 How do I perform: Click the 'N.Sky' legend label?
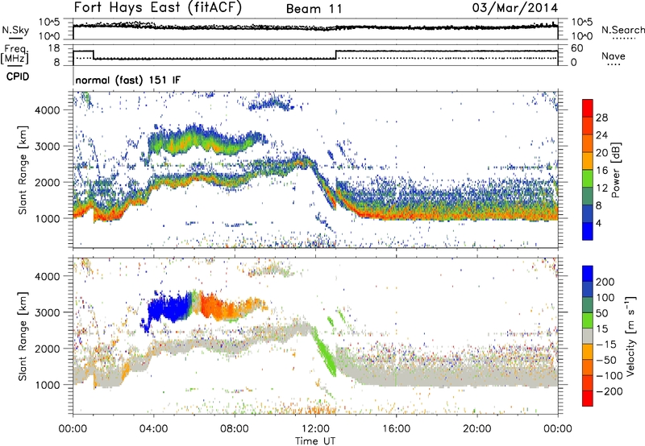pyautogui.click(x=15, y=30)
